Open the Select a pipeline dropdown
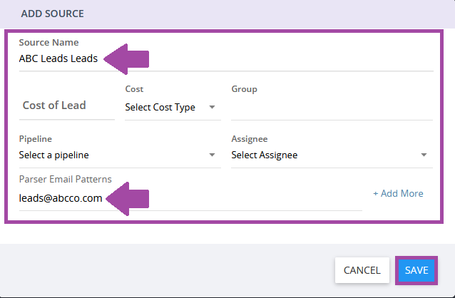This screenshot has width=455, height=298. click(x=120, y=155)
